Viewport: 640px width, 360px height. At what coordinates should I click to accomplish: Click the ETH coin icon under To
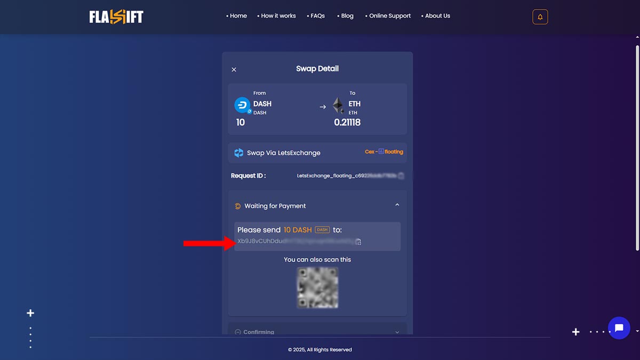pos(339,105)
